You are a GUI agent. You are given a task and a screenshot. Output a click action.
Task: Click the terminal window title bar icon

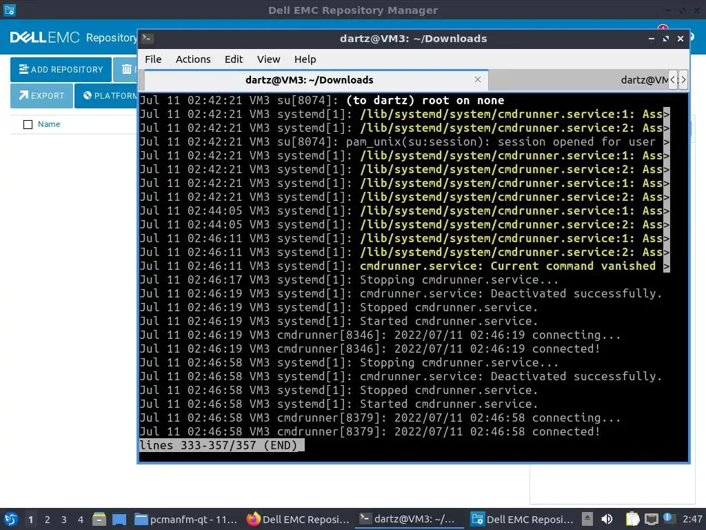coord(147,39)
